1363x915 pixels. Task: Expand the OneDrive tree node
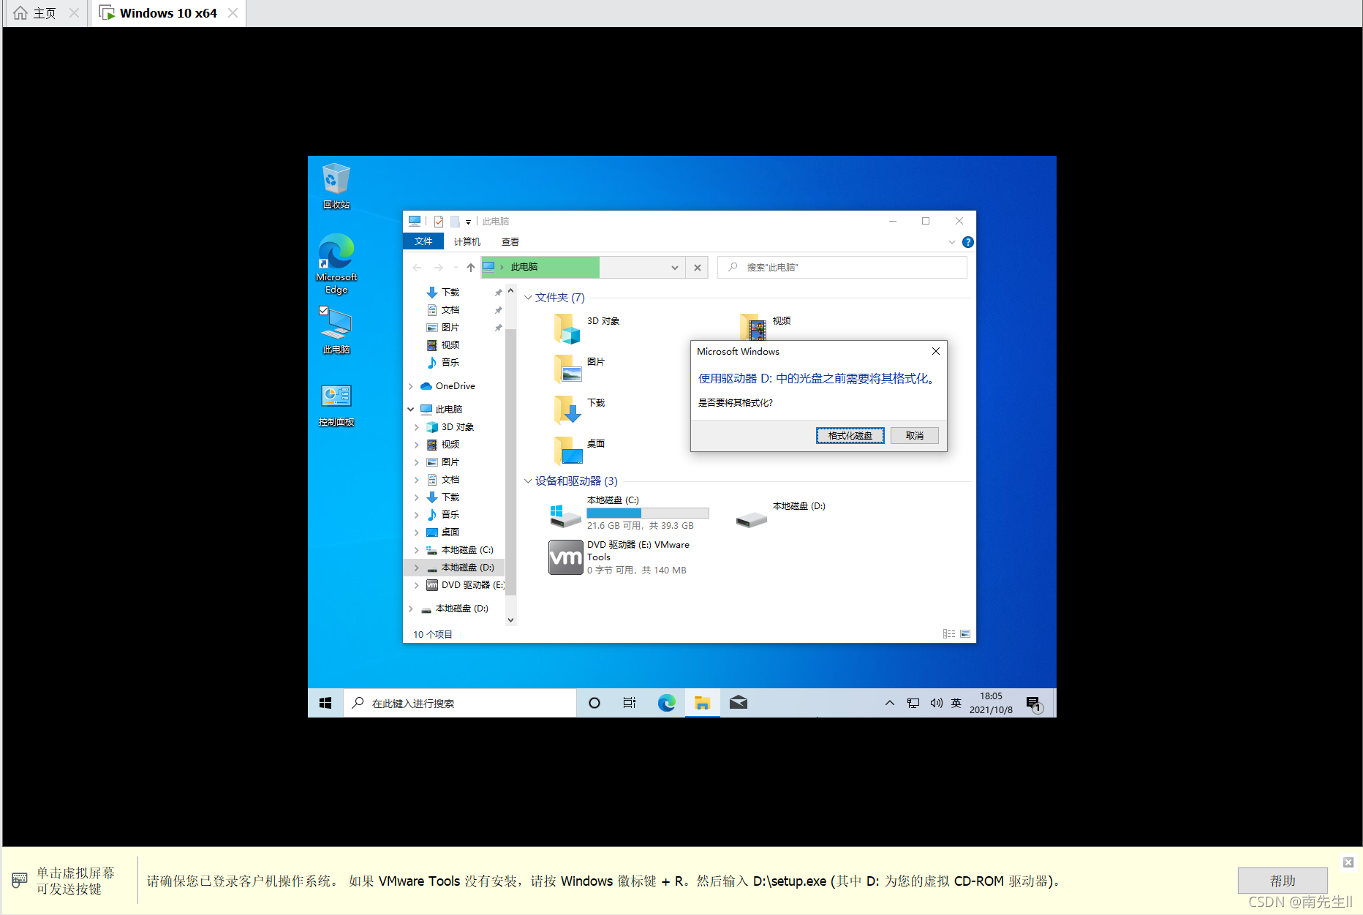click(411, 386)
